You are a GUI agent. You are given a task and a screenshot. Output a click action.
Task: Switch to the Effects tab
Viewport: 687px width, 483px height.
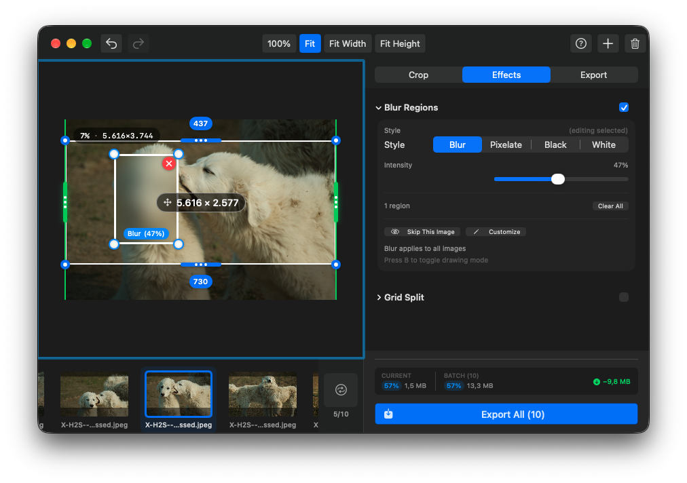coord(506,75)
